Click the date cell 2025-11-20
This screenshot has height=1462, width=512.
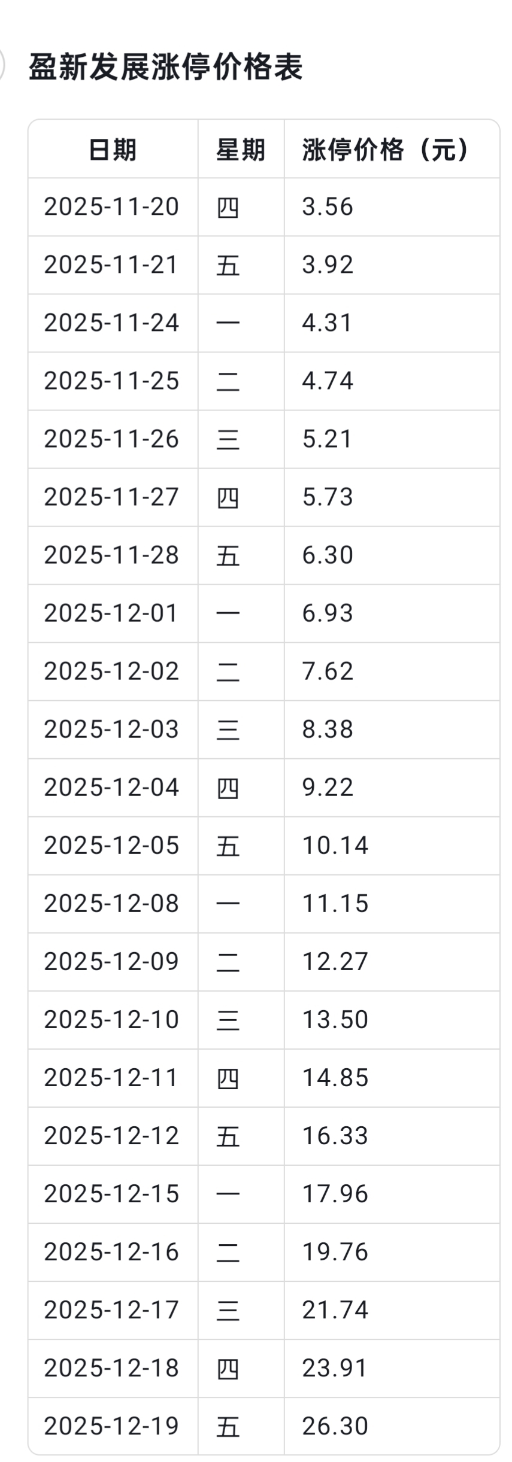tap(111, 206)
